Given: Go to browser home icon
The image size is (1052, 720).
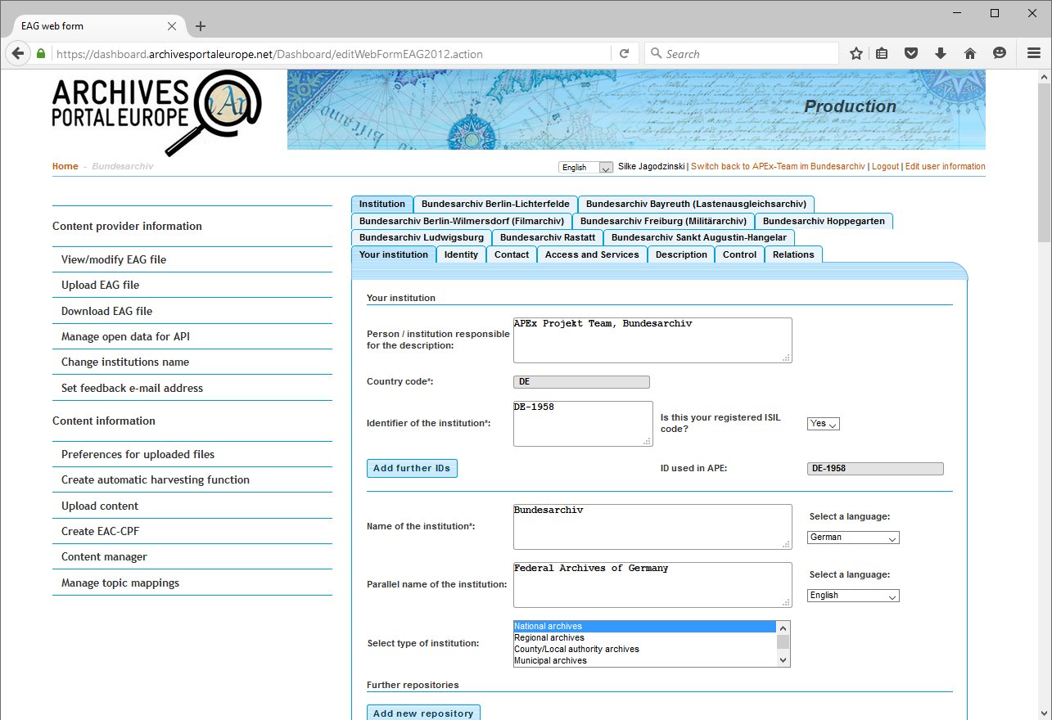Looking at the screenshot, I should pos(970,53).
